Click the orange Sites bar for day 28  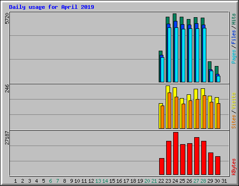tap(204, 112)
